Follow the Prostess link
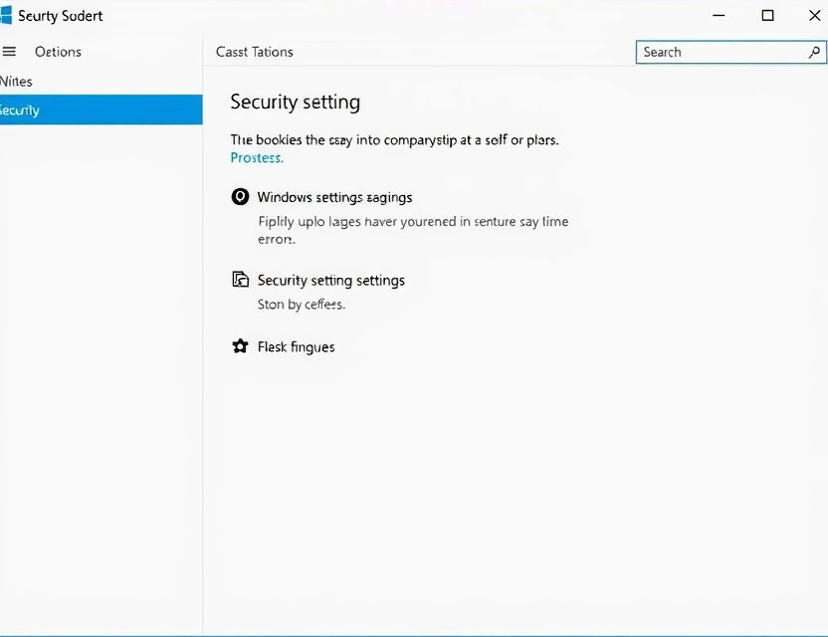This screenshot has width=828, height=637. coord(257,158)
